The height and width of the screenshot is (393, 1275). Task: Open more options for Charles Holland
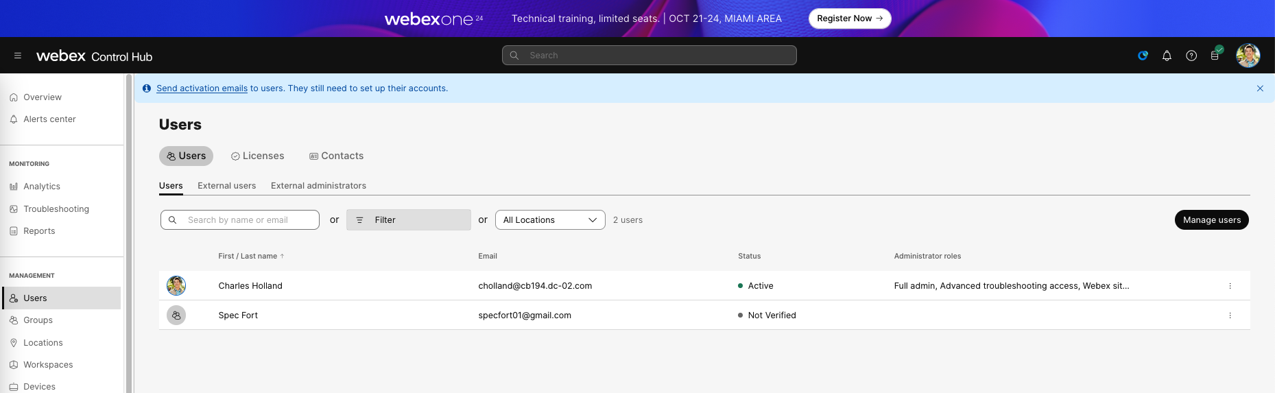(x=1230, y=286)
